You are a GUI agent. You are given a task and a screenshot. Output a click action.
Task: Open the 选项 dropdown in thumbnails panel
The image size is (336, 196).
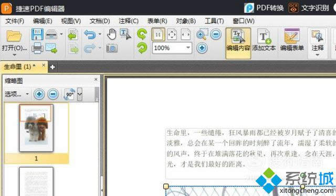pyautogui.click(x=17, y=94)
